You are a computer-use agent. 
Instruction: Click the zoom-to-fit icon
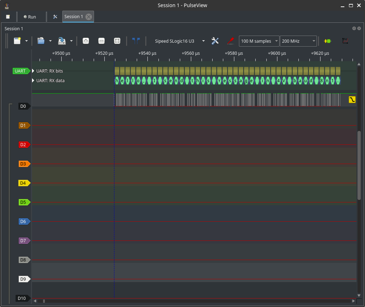coord(117,41)
